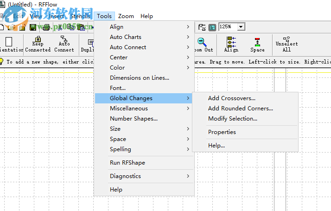Click the Open file folder icon
Screen dimensions: 331x211
point(12,27)
